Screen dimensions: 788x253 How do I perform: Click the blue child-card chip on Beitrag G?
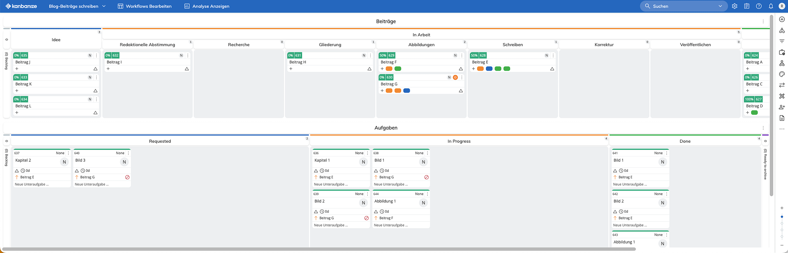tap(407, 91)
